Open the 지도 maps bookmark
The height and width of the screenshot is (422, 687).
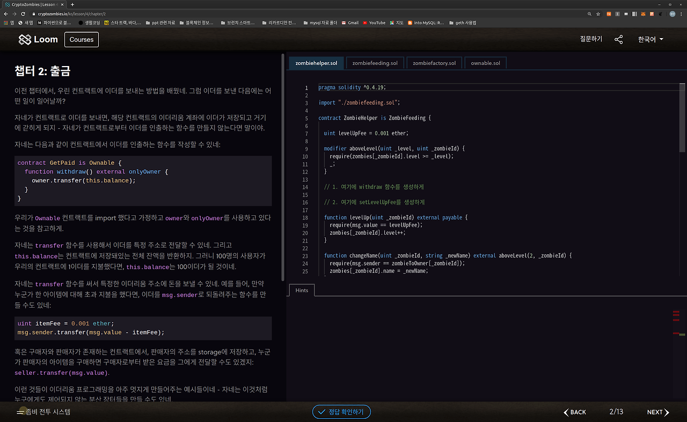[x=396, y=23]
